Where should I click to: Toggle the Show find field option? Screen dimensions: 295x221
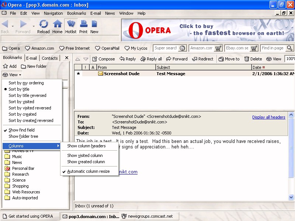(x=21, y=130)
